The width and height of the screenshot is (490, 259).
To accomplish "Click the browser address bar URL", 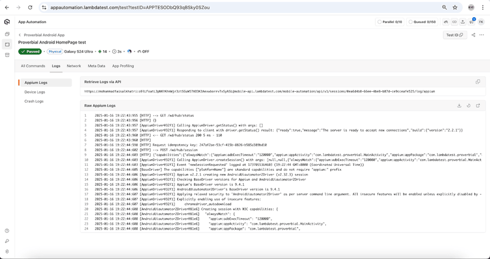I will tap(130, 7).
